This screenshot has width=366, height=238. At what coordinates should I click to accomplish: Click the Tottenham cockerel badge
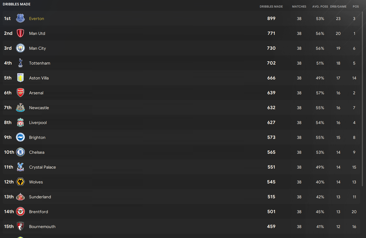click(20, 63)
